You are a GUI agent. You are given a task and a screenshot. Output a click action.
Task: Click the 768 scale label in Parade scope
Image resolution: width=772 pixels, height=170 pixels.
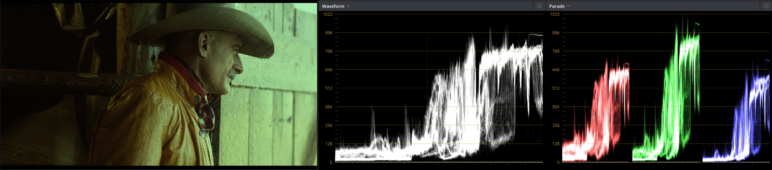tap(556, 51)
